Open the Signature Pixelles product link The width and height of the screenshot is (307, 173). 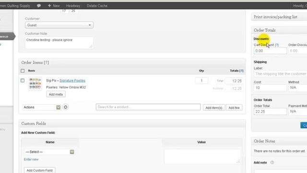72,80
